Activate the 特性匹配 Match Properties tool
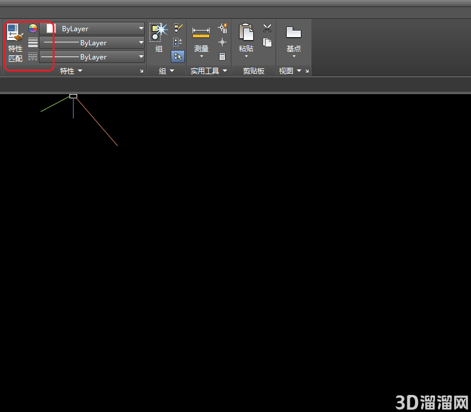 (15, 43)
